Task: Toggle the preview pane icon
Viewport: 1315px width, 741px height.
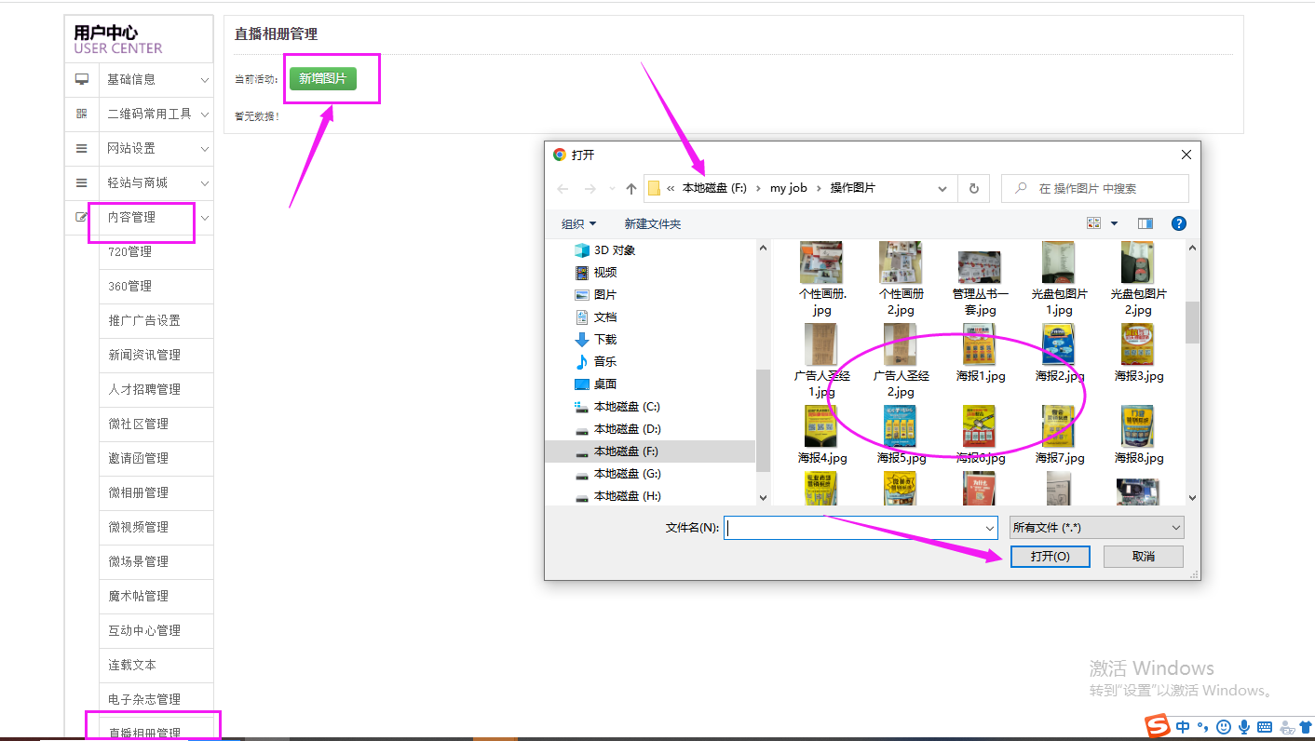Action: click(1146, 223)
